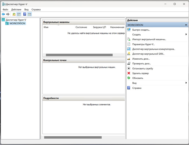The image size is (189, 145).
Task: Click the blue Help toolbar icon
Action: pos(25,14)
